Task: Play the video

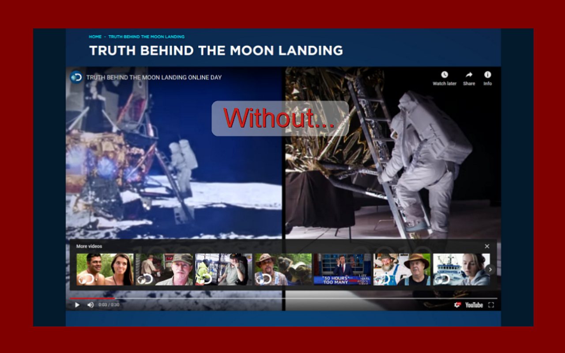Action: (x=77, y=305)
